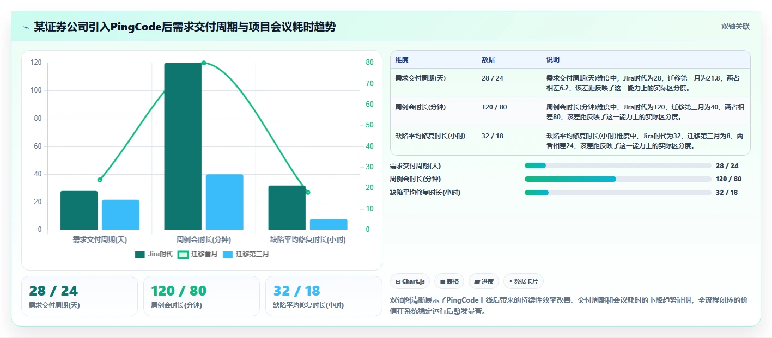
Task: Click the 迁移第三月 bar for 周例会时长
Action: pos(224,202)
